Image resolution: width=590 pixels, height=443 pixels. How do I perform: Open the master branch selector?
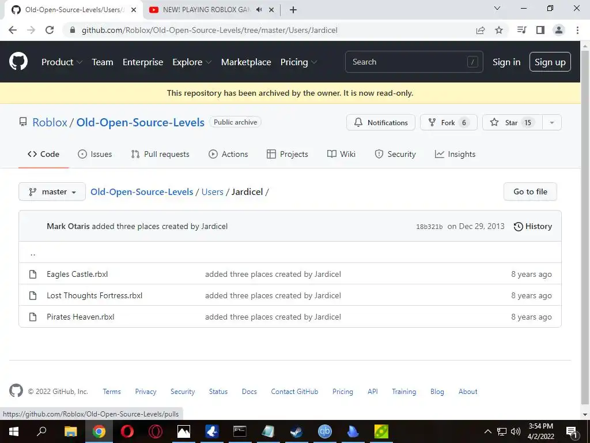point(52,192)
